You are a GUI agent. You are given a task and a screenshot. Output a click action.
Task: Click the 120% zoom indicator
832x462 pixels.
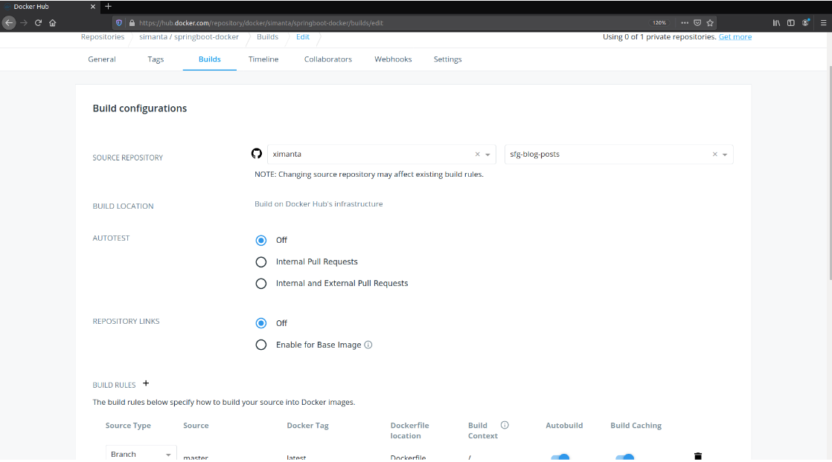point(659,23)
